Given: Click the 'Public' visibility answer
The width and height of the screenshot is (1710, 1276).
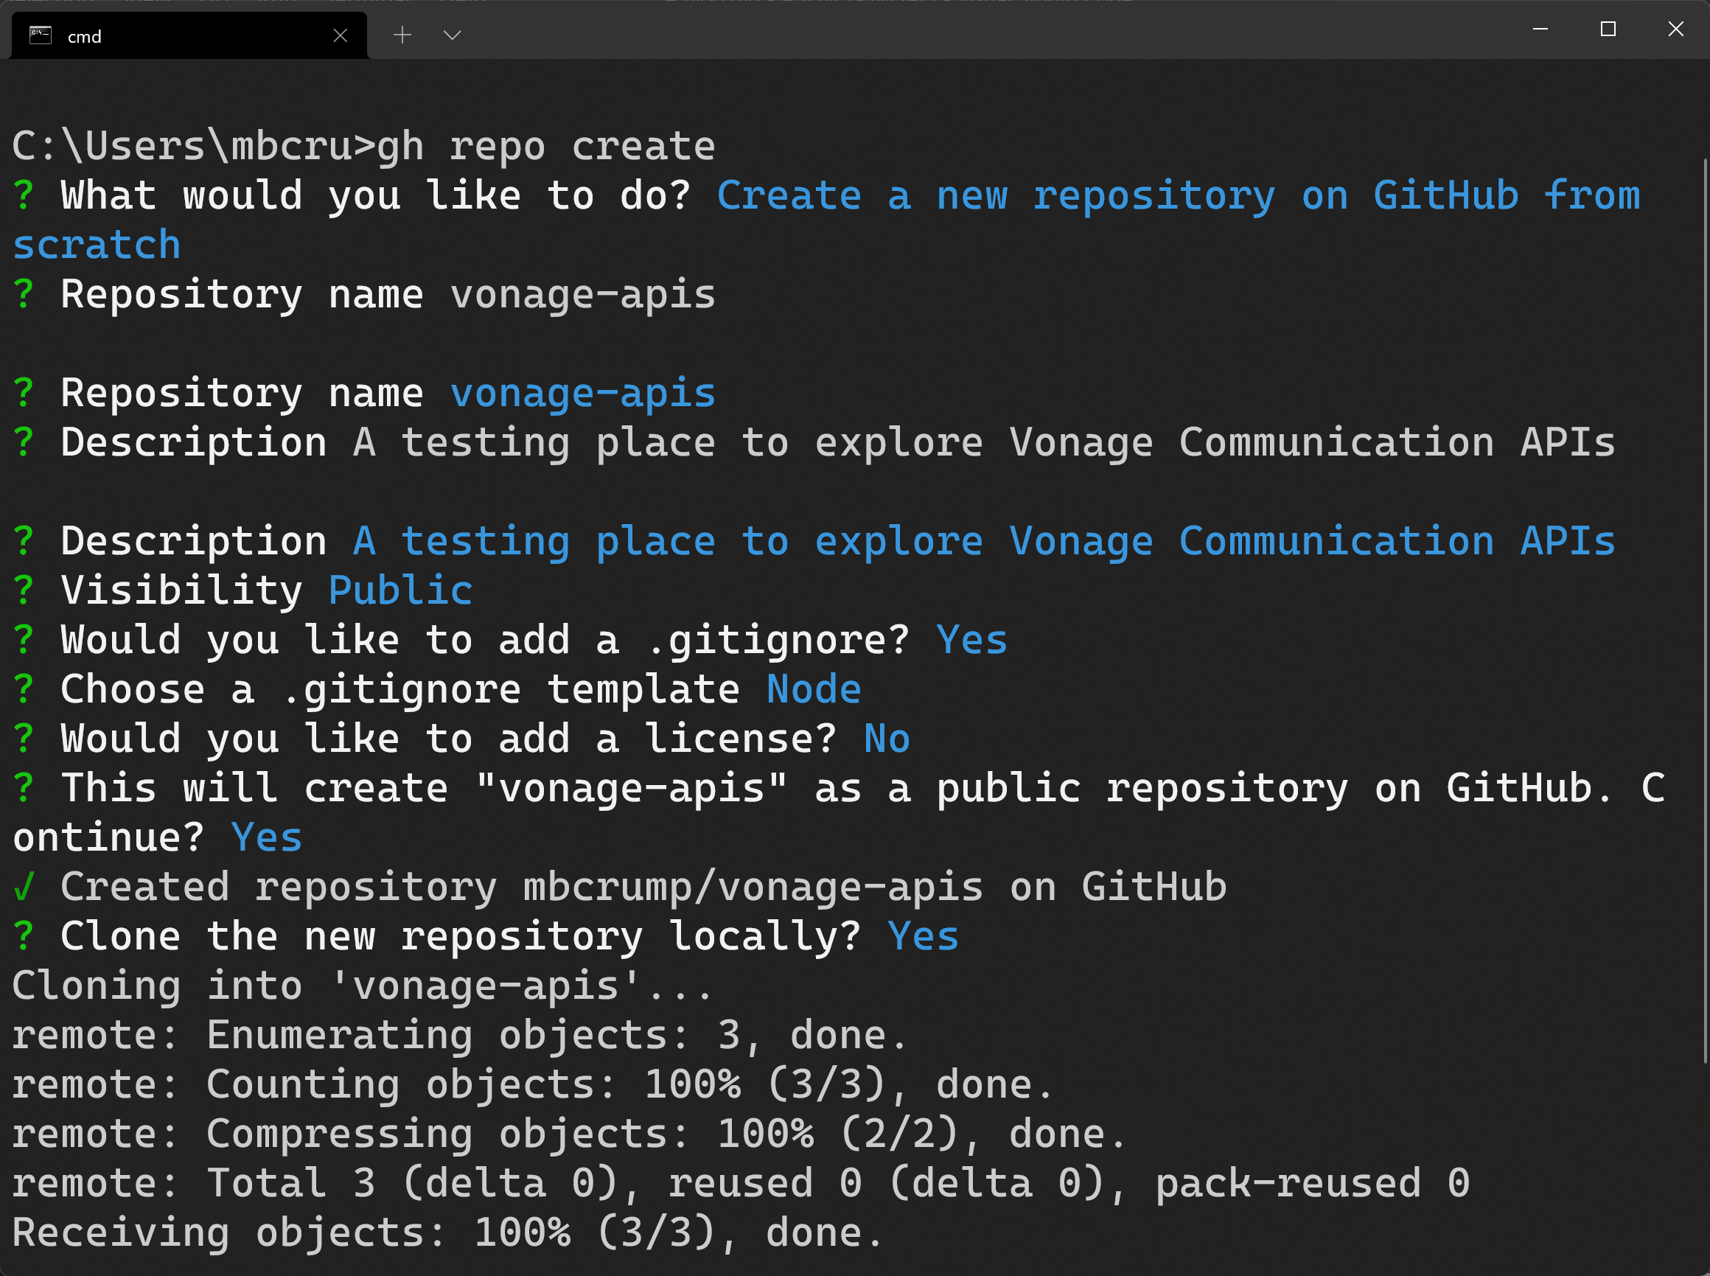Looking at the screenshot, I should pyautogui.click(x=400, y=591).
